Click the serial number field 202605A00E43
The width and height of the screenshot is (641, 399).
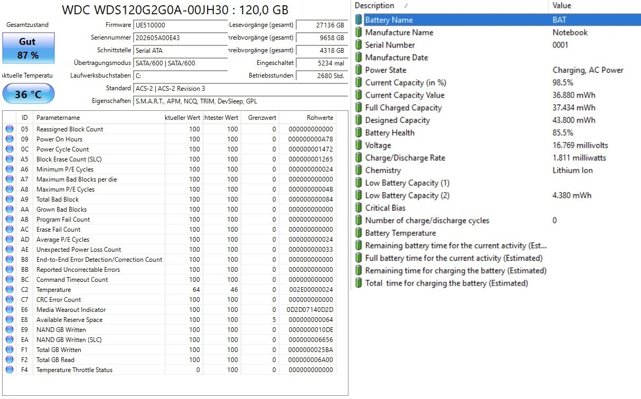point(180,38)
